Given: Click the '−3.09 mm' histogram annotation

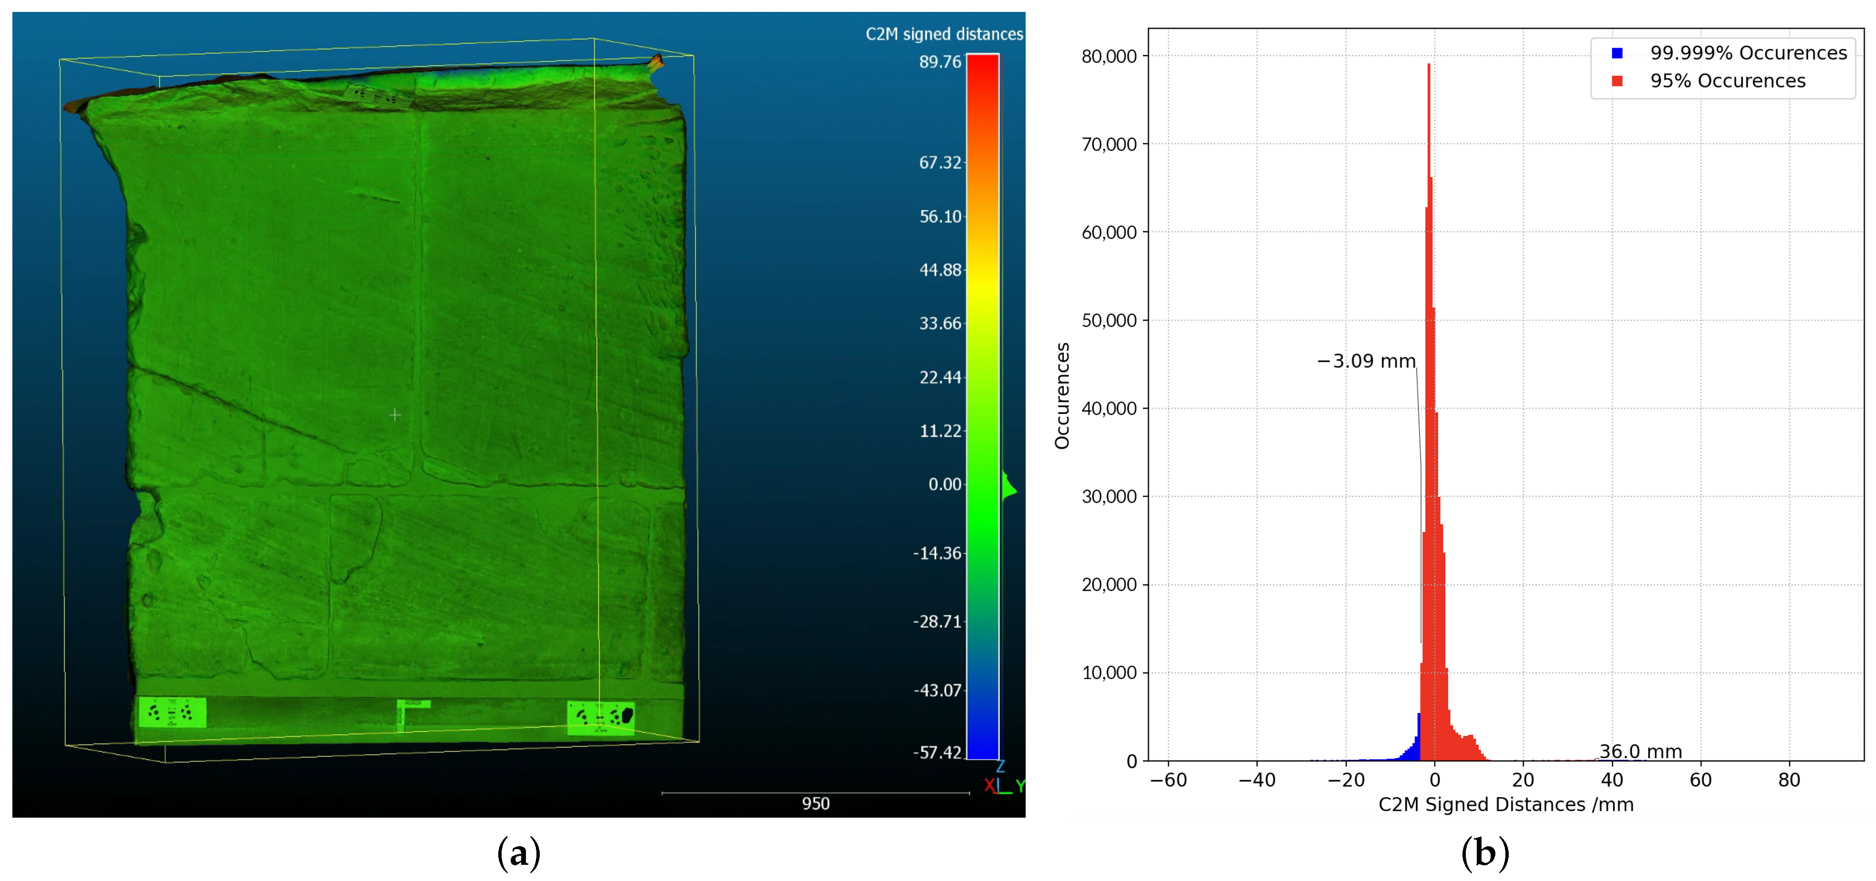Looking at the screenshot, I should (1366, 361).
